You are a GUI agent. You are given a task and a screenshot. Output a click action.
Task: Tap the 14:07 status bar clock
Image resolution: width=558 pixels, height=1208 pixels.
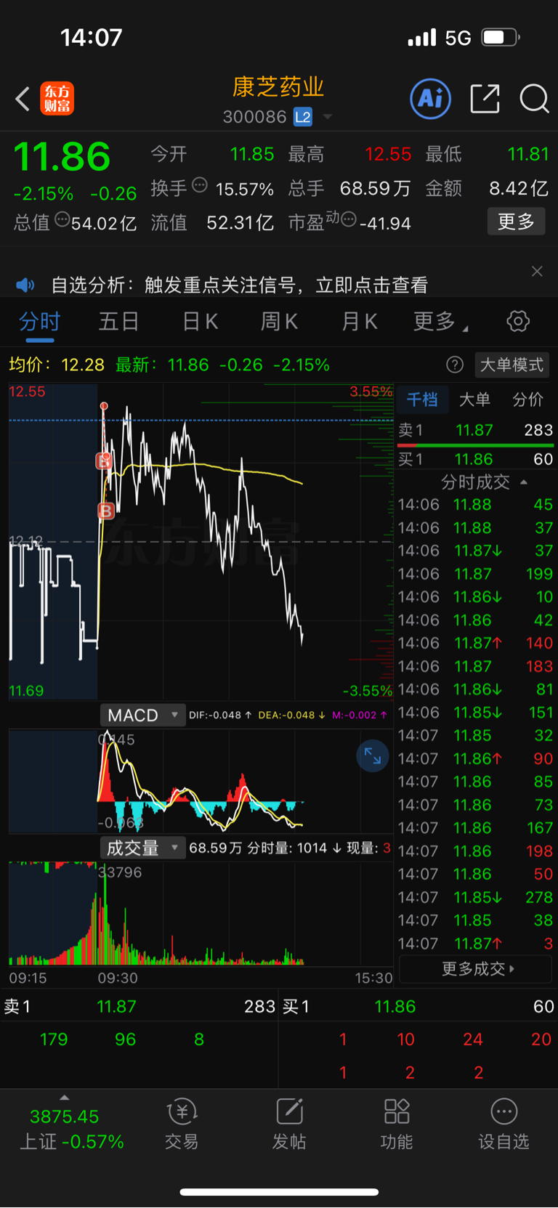pyautogui.click(x=92, y=38)
